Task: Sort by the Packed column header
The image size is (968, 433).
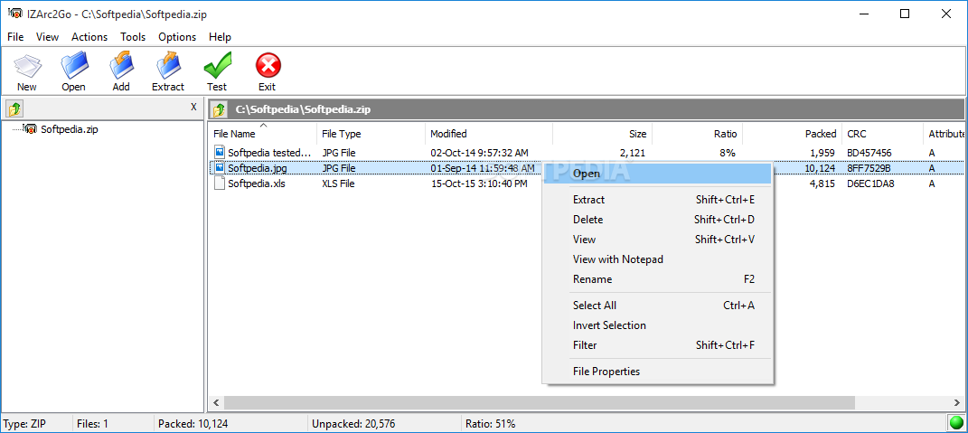Action: [x=793, y=134]
